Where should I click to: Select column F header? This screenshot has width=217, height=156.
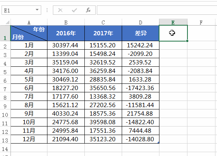point(201,23)
